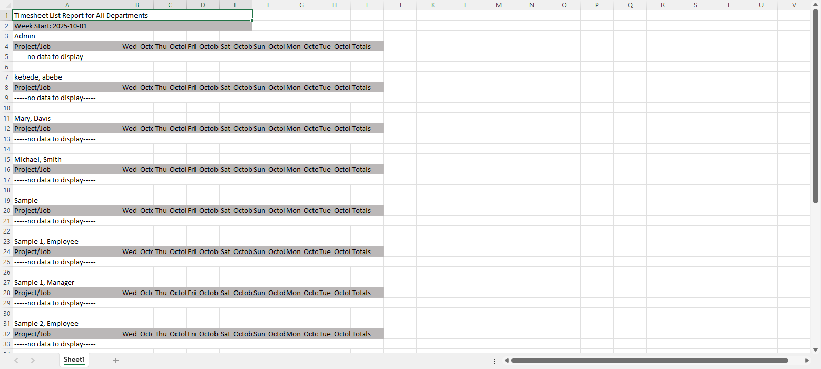Select the column V header
The height and width of the screenshot is (369, 821).
coord(794,5)
